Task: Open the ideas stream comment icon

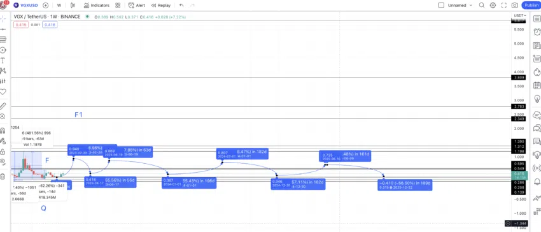Action: (x=537, y=141)
